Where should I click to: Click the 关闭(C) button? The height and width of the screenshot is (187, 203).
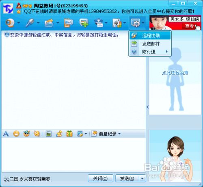click(x=100, y=178)
